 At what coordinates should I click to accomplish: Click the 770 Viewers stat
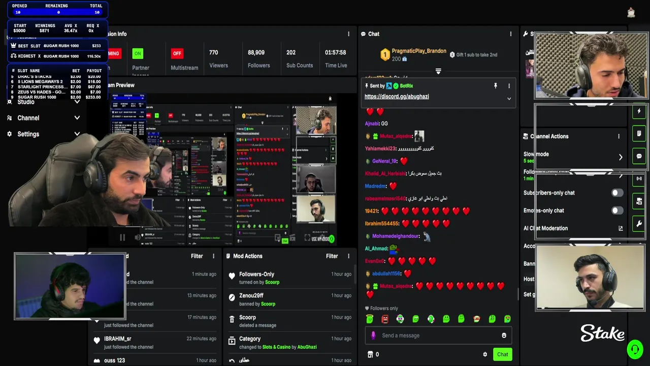coord(218,58)
